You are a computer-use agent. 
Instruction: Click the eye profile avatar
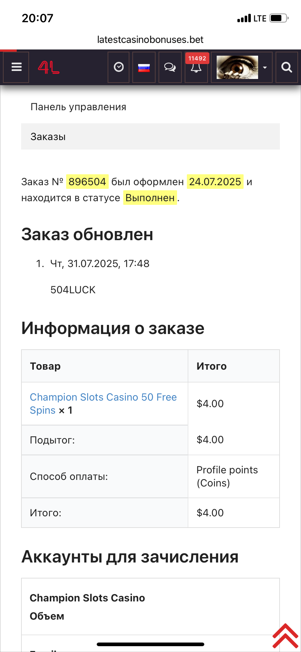237,67
